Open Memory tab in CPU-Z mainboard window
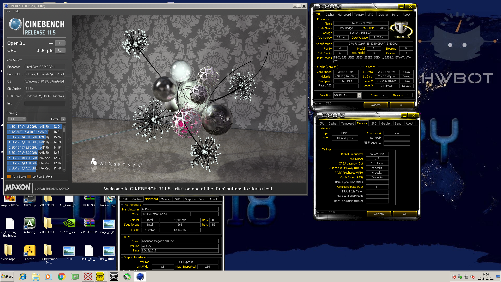The width and height of the screenshot is (501, 282). [166, 199]
